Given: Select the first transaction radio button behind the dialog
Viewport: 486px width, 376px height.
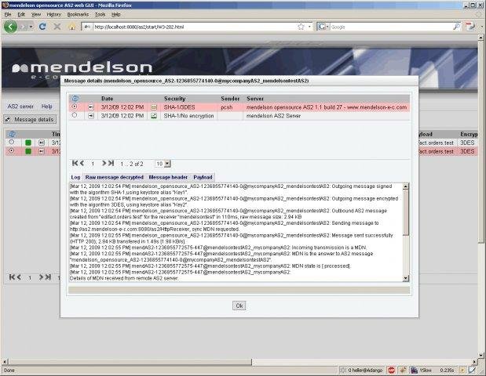Looking at the screenshot, I should click(11, 142).
